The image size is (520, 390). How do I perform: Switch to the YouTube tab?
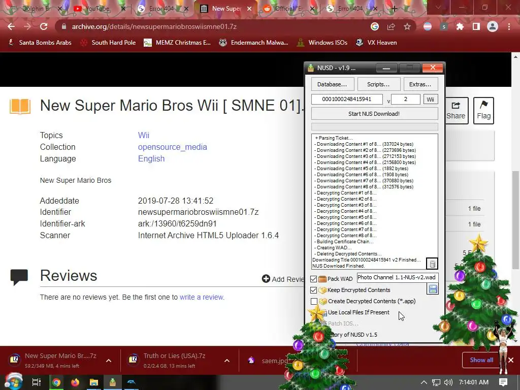[x=98, y=9]
